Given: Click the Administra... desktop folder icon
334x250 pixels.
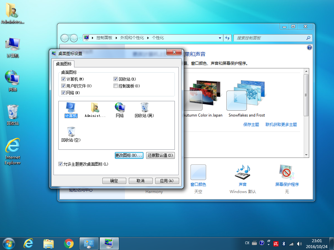Looking at the screenshot, I should click(13, 13).
